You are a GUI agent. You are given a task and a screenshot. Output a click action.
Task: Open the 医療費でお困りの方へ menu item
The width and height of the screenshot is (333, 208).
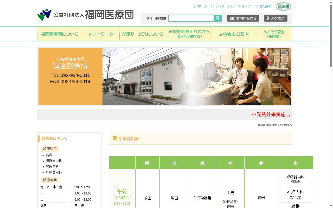189,34
